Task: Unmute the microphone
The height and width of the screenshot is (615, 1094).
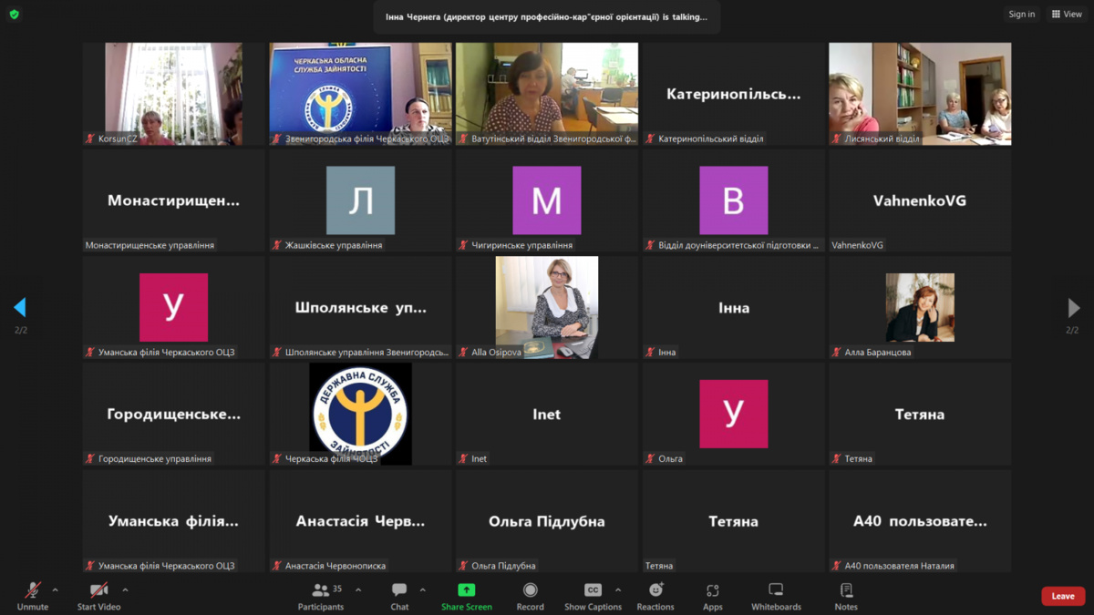Action: tap(32, 597)
